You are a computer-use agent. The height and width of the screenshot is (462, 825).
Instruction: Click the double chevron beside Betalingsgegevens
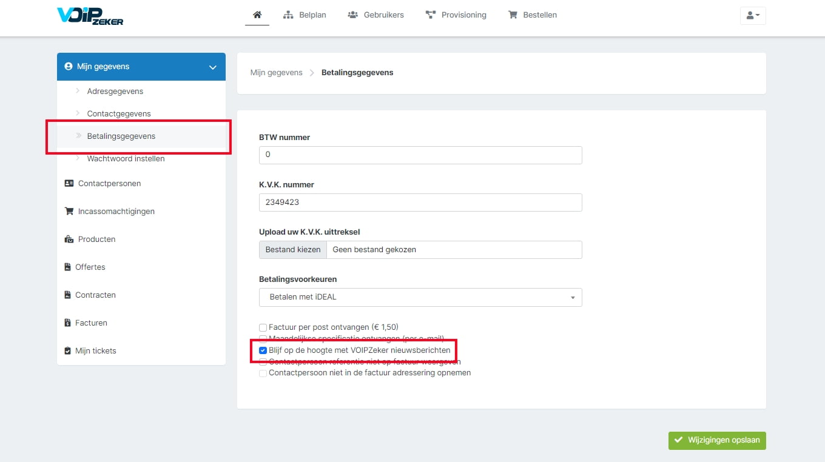(x=78, y=136)
